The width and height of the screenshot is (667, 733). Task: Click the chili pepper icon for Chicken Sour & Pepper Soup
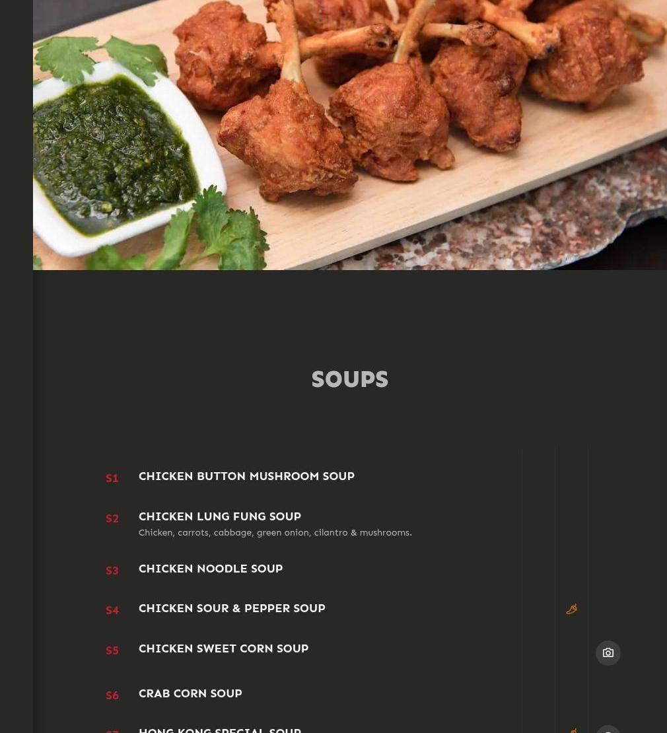pyautogui.click(x=572, y=609)
